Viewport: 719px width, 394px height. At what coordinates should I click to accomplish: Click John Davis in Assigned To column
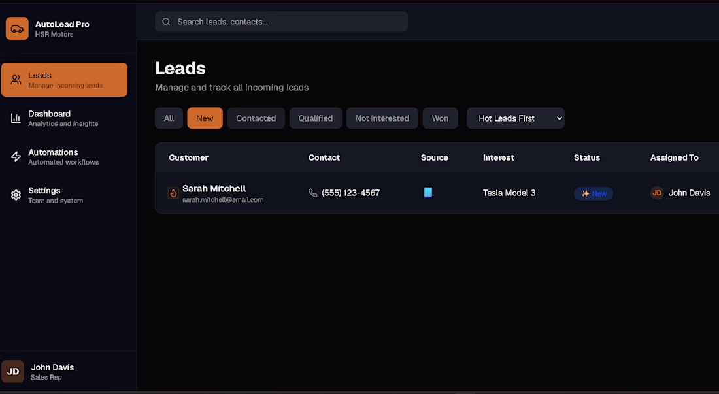point(689,193)
